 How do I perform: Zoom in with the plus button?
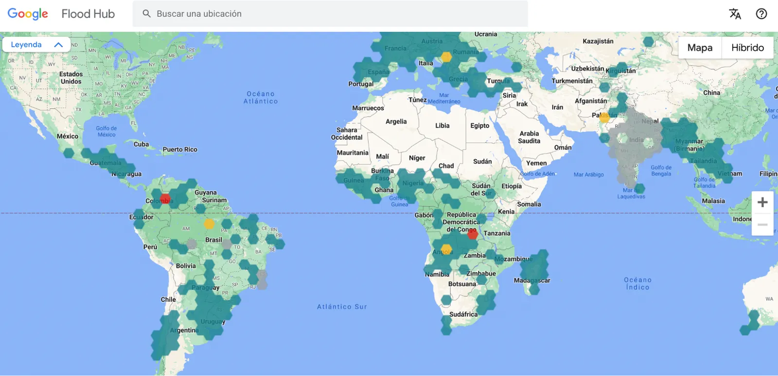click(762, 202)
